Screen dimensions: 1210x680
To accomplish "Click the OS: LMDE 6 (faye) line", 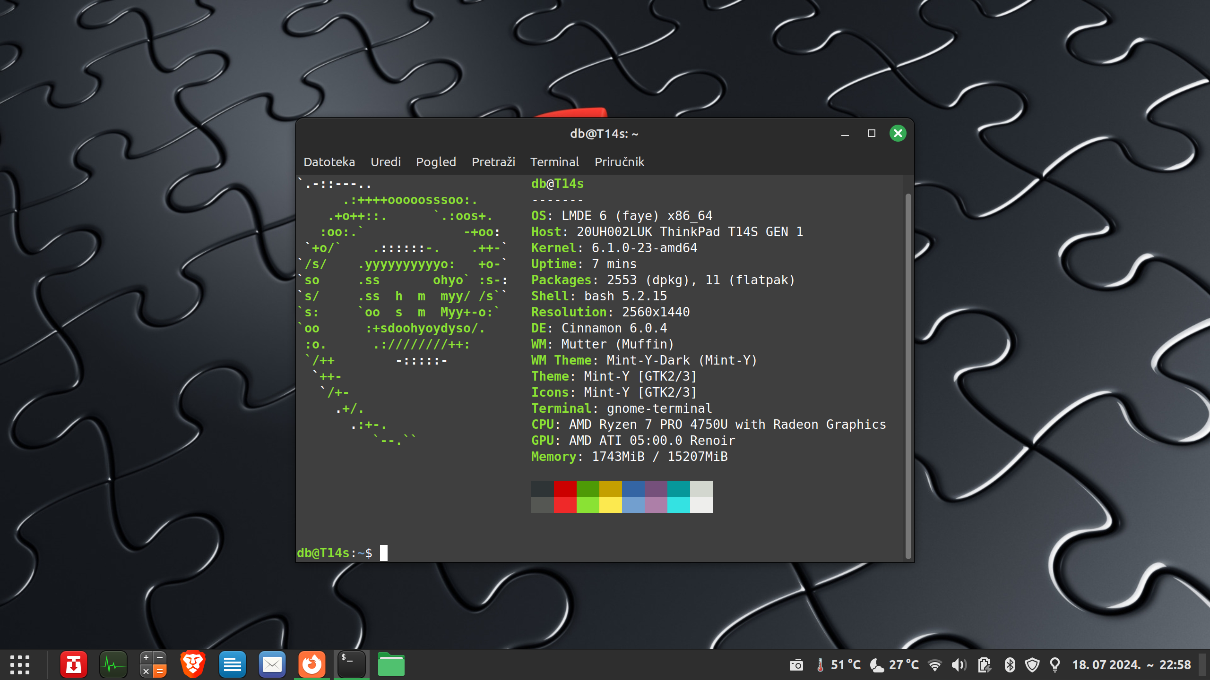I will pyautogui.click(x=622, y=216).
